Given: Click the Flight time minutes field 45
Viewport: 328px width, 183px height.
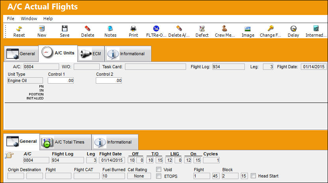Looking at the screenshot, I should tap(216, 176).
